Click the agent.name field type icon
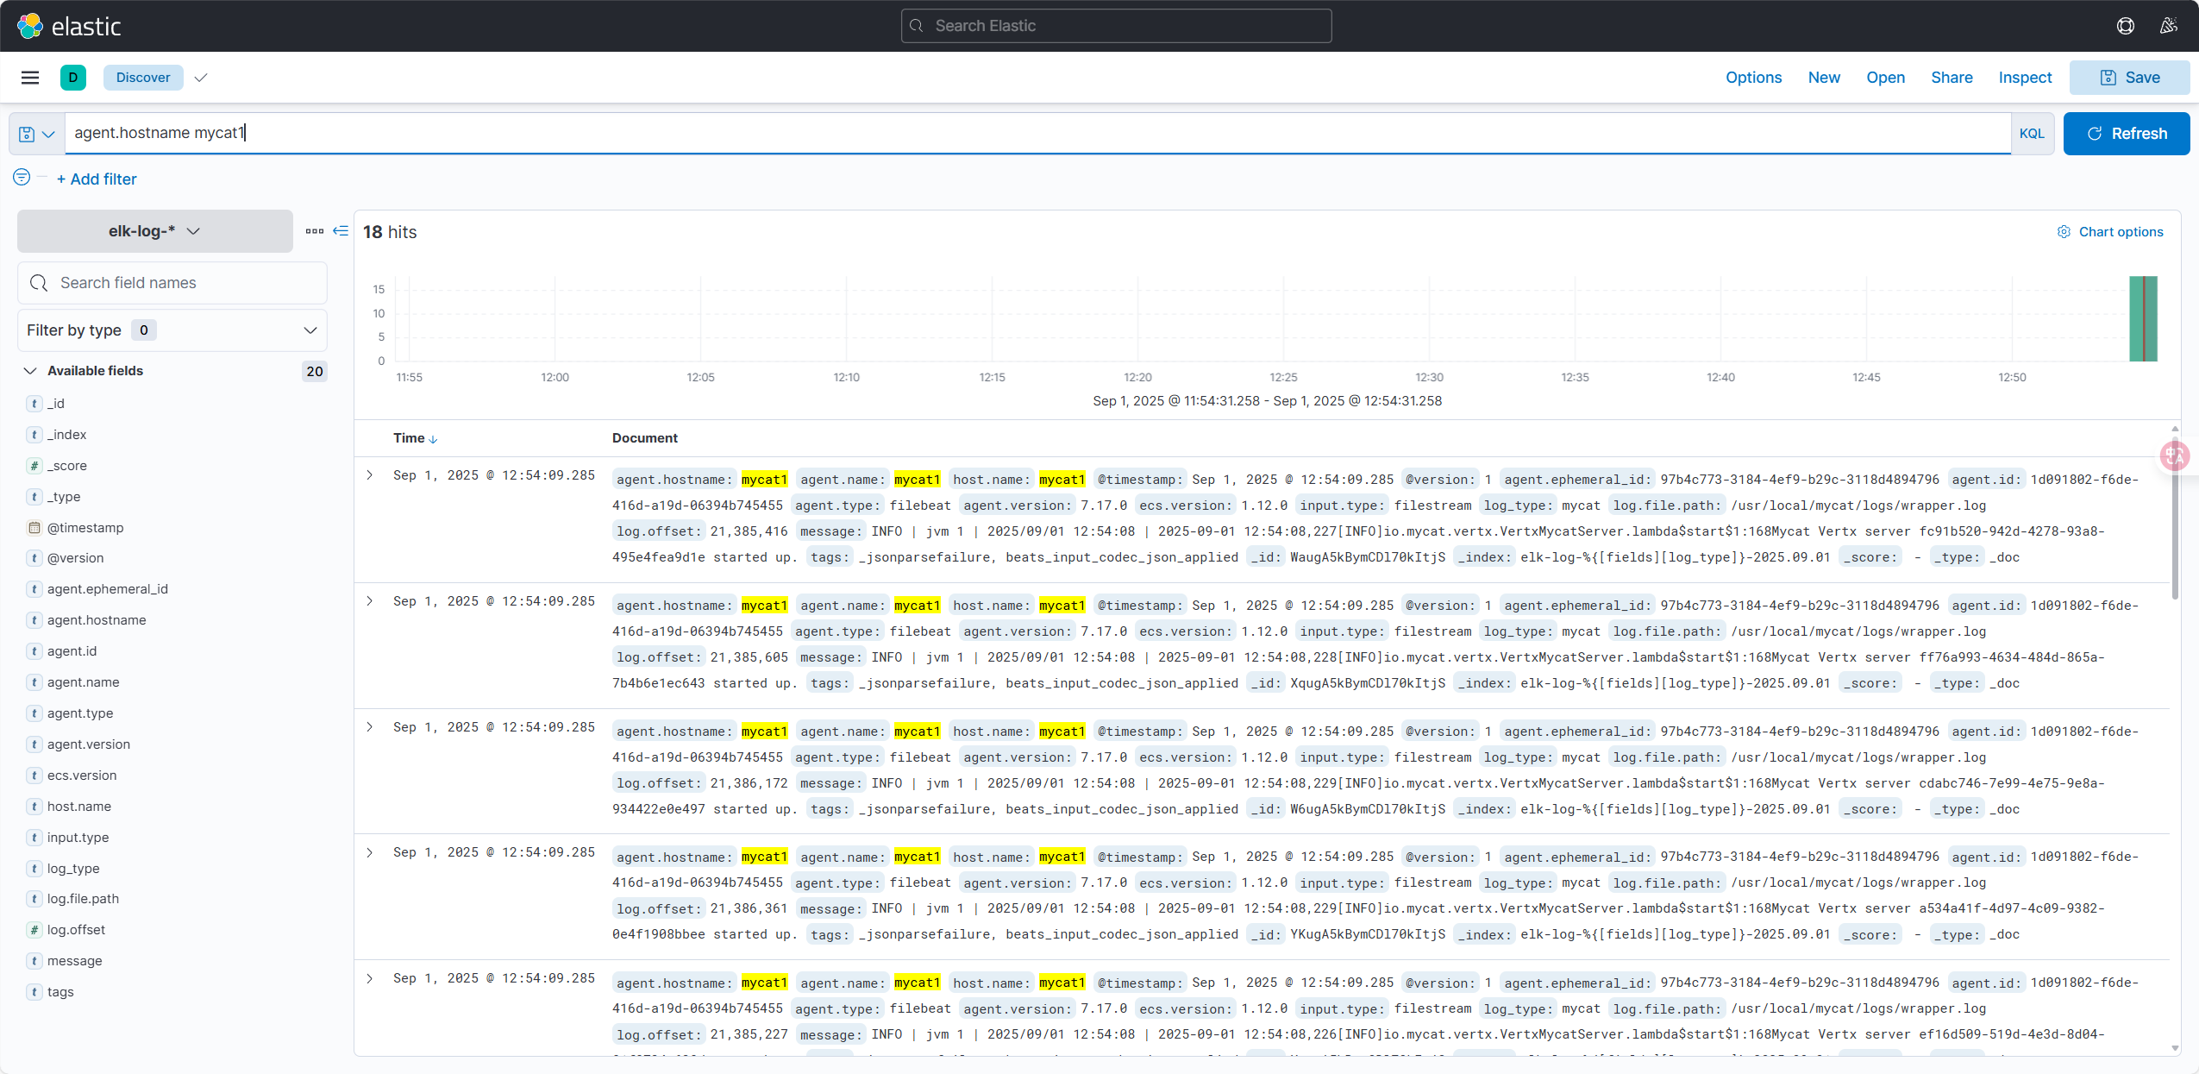The width and height of the screenshot is (2199, 1074). [34, 682]
